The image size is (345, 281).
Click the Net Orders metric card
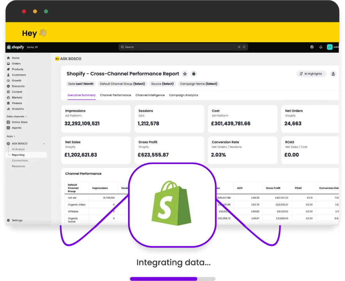pos(310,119)
